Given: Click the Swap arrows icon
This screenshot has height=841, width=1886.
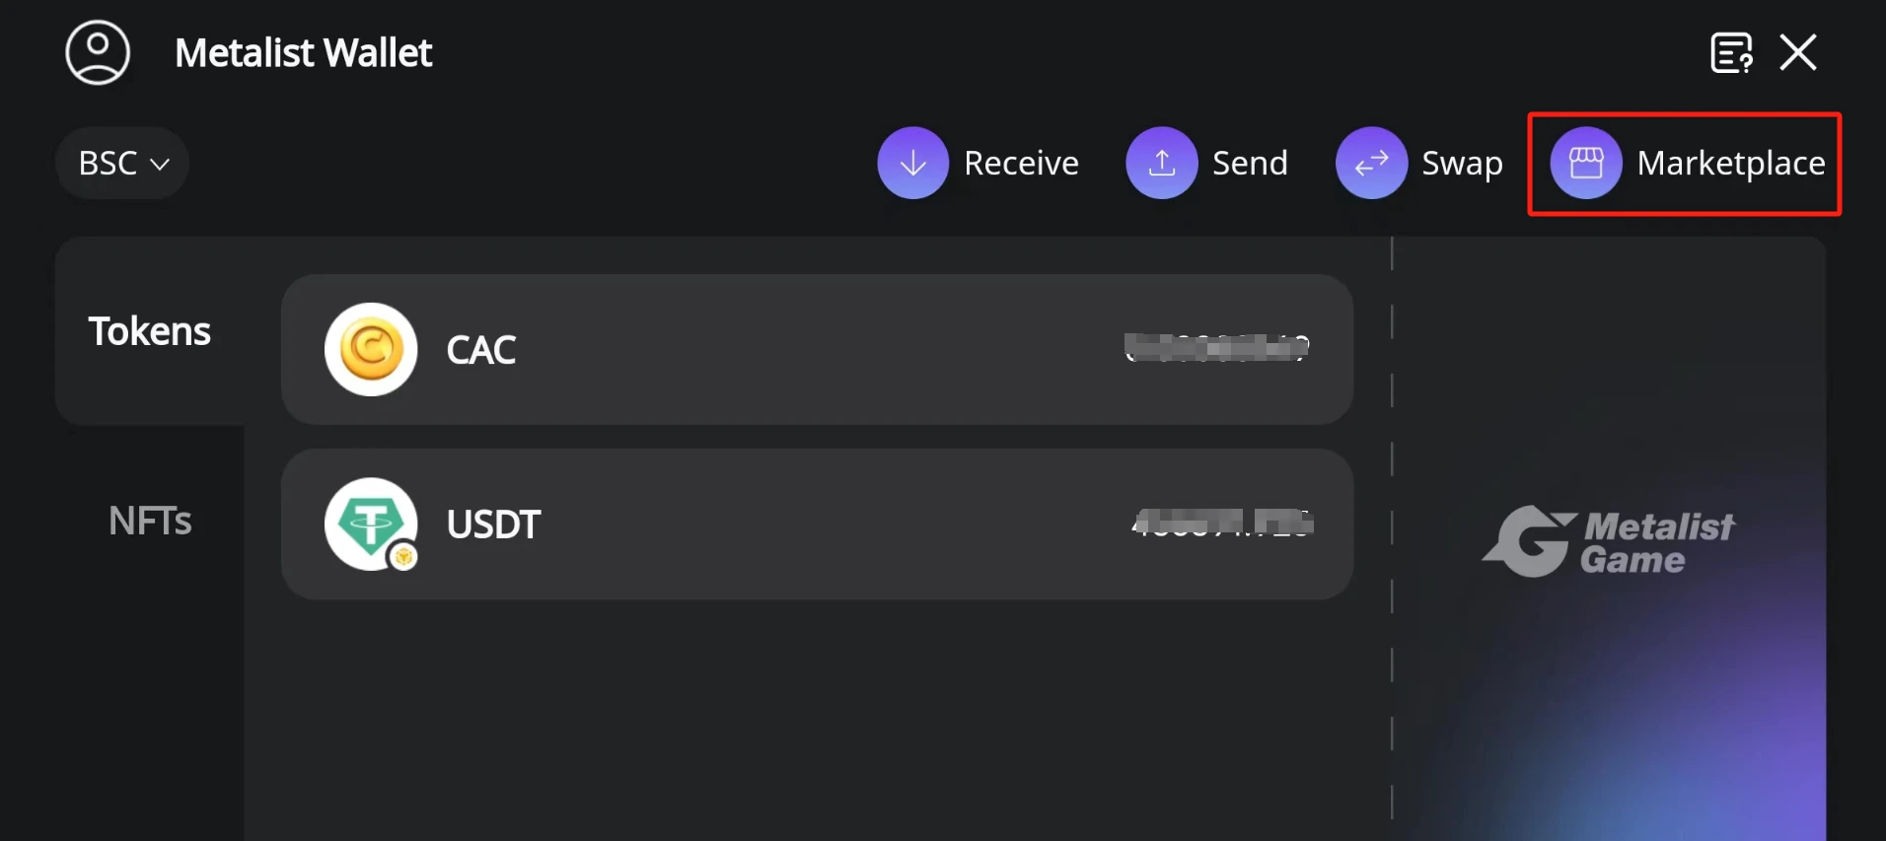Looking at the screenshot, I should pos(1371,163).
